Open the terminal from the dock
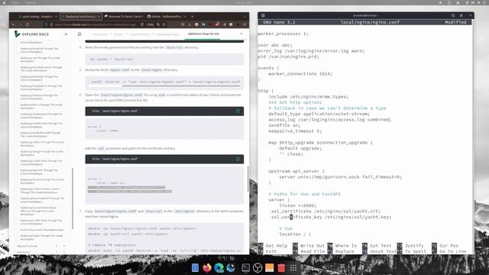489x275 pixels. pos(246,267)
